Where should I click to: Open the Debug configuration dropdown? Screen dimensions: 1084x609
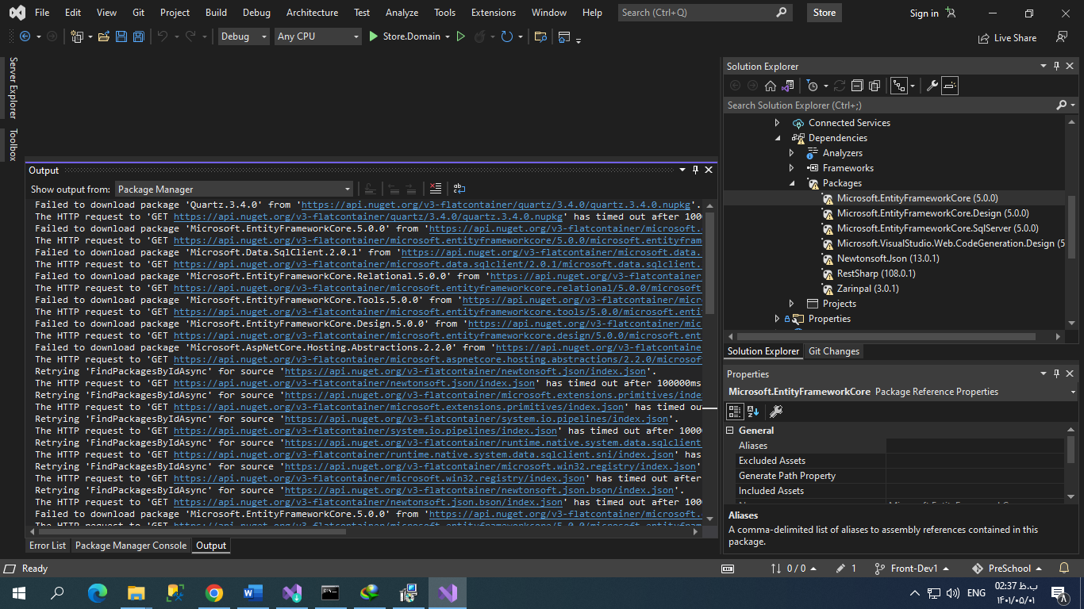click(243, 36)
